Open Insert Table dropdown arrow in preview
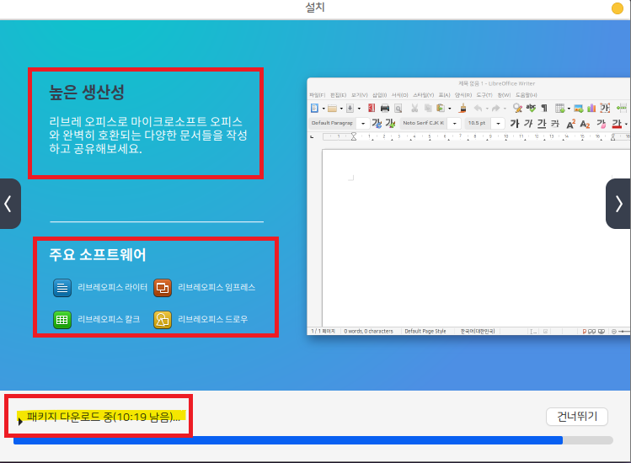Image resolution: width=631 pixels, height=463 pixels. (x=569, y=109)
